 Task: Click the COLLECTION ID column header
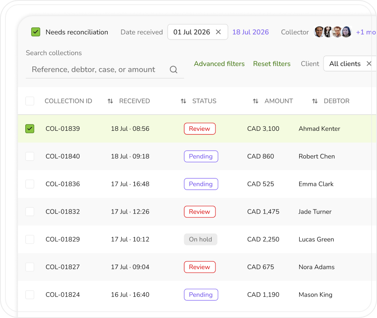[x=68, y=101]
